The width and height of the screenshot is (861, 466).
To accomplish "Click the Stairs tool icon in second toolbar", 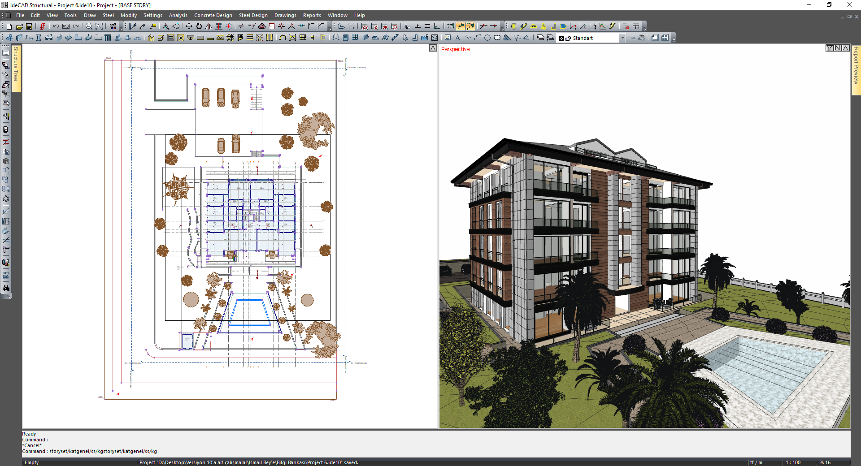I will 395,38.
